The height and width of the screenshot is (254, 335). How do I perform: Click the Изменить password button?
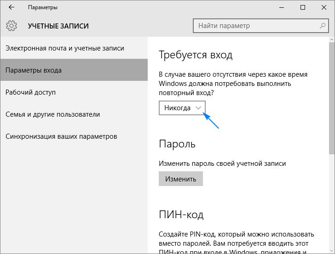[180, 179]
